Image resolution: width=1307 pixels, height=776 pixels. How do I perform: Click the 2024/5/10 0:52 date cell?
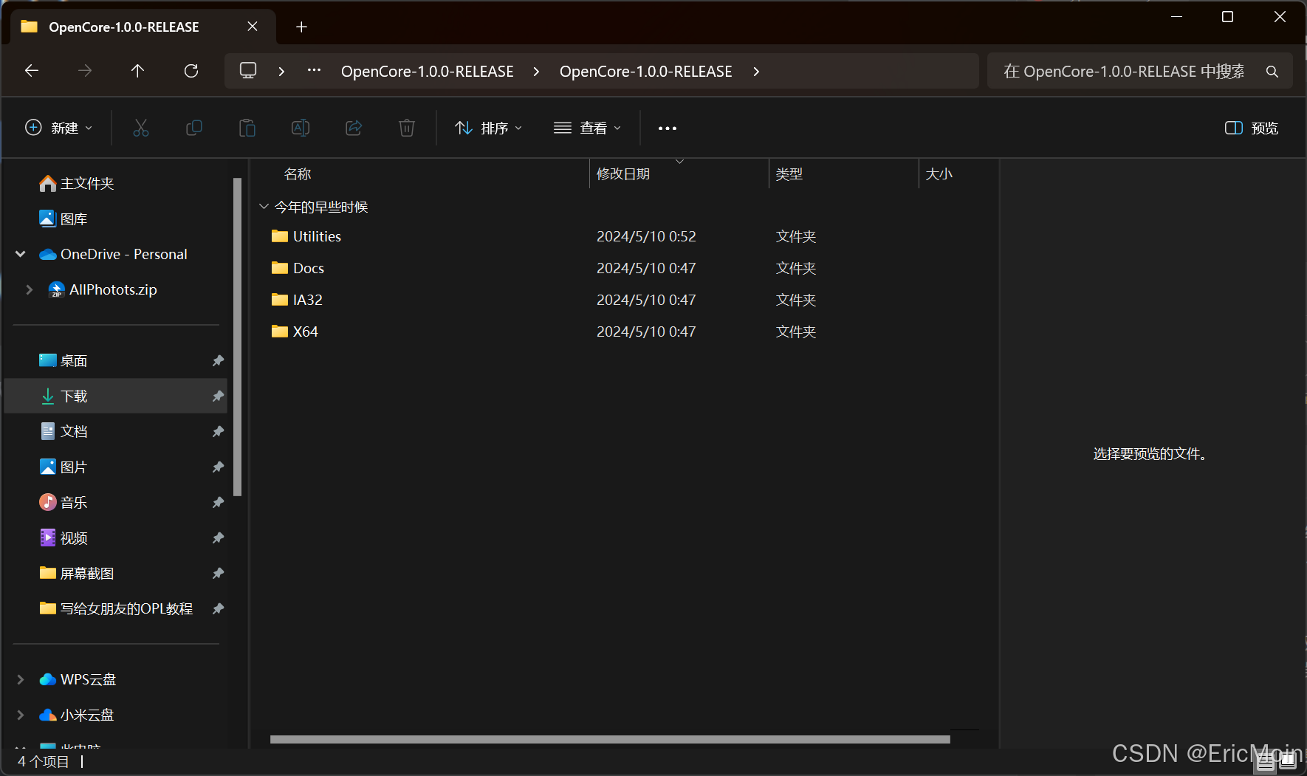pos(646,236)
